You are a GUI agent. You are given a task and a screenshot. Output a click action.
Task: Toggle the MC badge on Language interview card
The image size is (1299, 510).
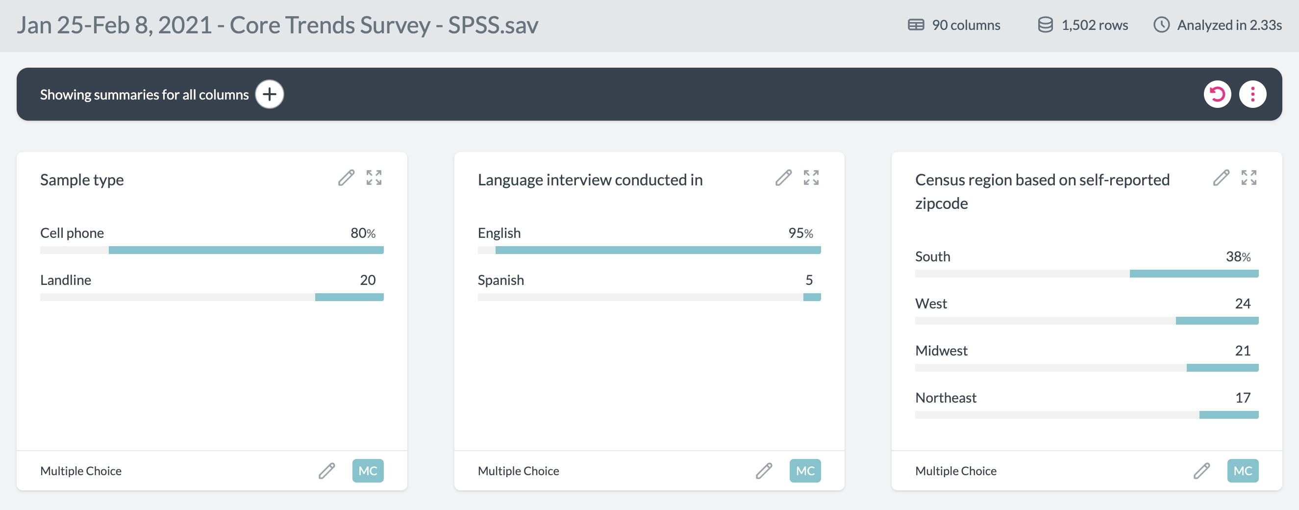[805, 471]
